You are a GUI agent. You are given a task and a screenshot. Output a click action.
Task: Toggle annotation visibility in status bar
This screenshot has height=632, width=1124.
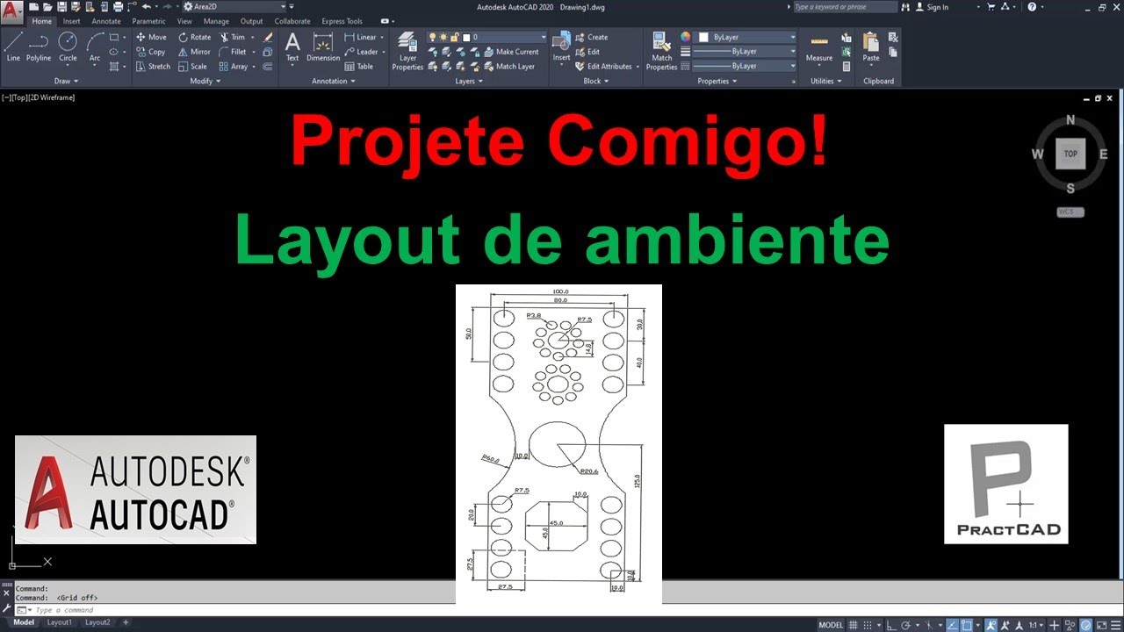(x=991, y=625)
